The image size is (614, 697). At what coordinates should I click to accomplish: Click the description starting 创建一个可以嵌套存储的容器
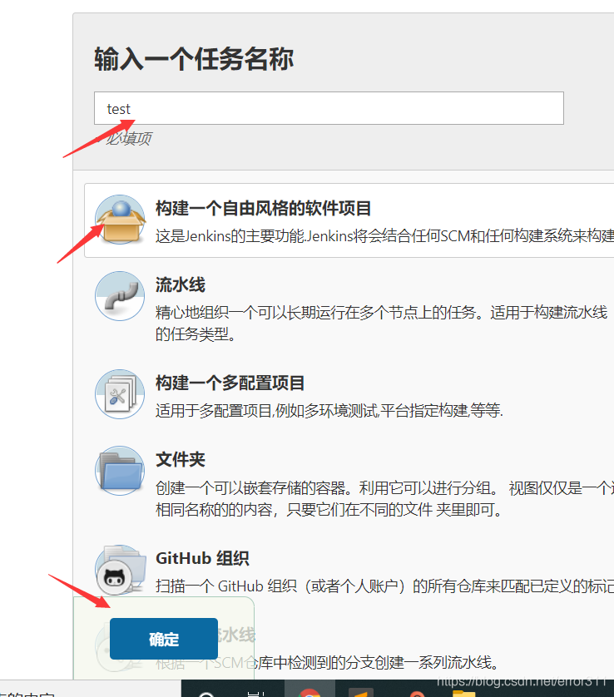(x=384, y=498)
